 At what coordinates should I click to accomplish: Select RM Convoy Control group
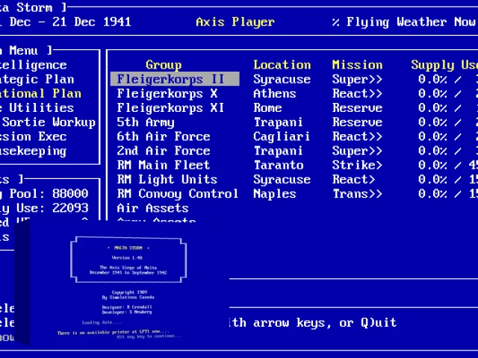pyautogui.click(x=178, y=194)
